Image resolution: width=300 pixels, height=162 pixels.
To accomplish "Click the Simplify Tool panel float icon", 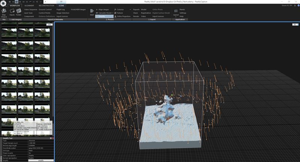I will tap(51, 138).
